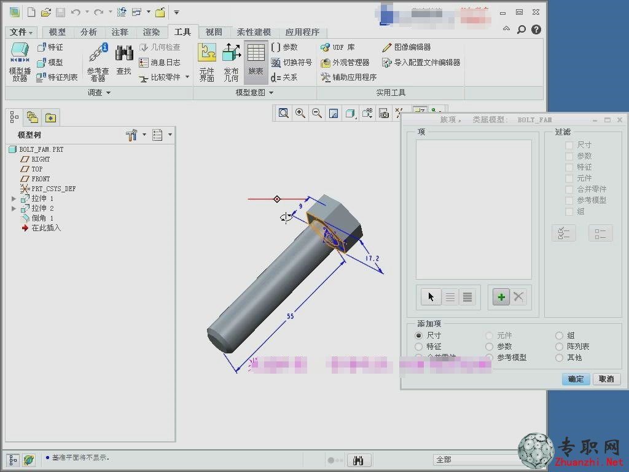Open model tree settings hammer dropdown

[144, 135]
